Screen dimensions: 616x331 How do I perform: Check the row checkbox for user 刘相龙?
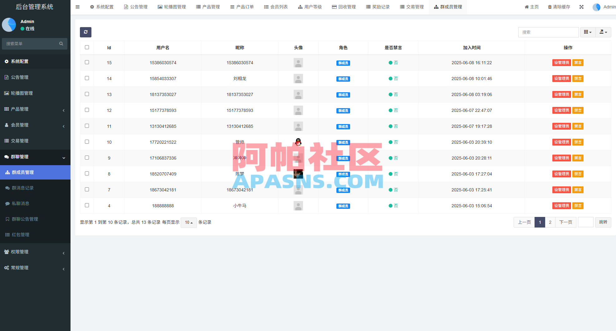tap(87, 78)
